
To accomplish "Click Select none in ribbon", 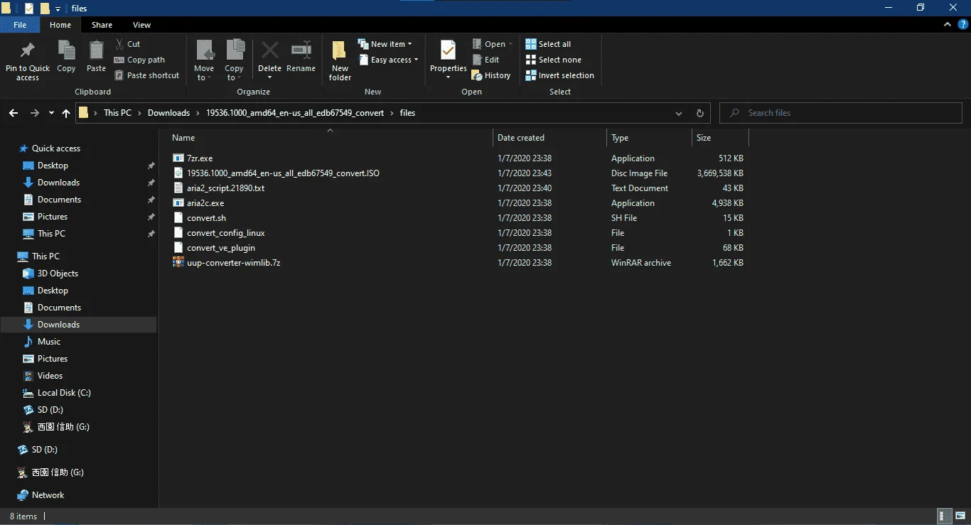I will tap(553, 60).
